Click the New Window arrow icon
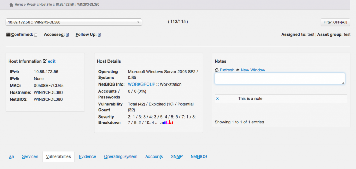The image size is (356, 169). pos(238,70)
